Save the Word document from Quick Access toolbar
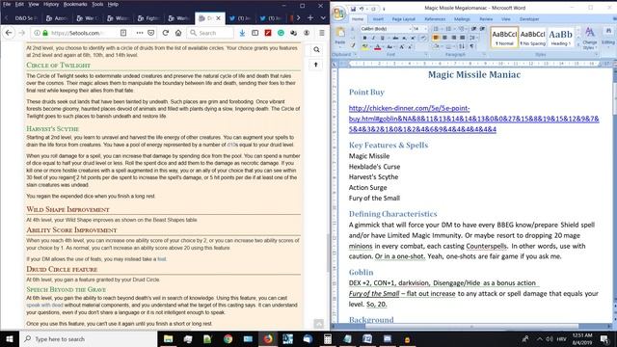Viewport: 617px width, 347px height. click(x=354, y=9)
